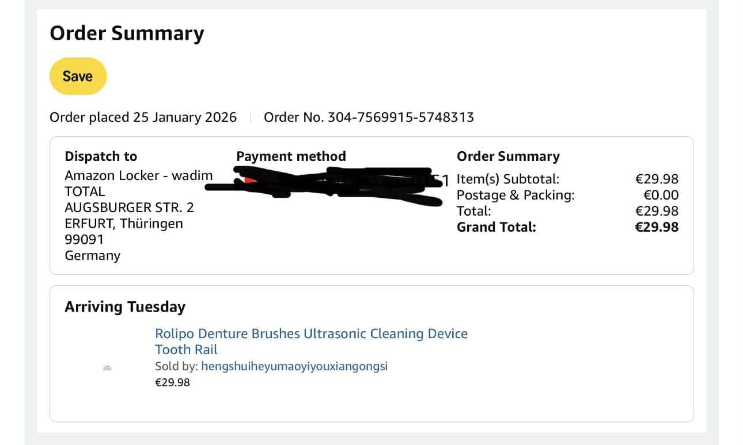Click the postal code 99091

click(84, 239)
